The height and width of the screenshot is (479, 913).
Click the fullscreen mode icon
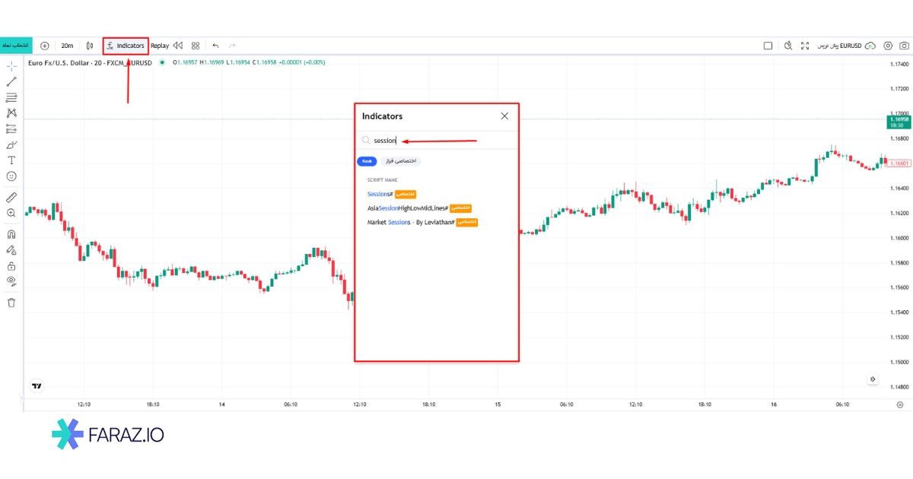tap(804, 46)
